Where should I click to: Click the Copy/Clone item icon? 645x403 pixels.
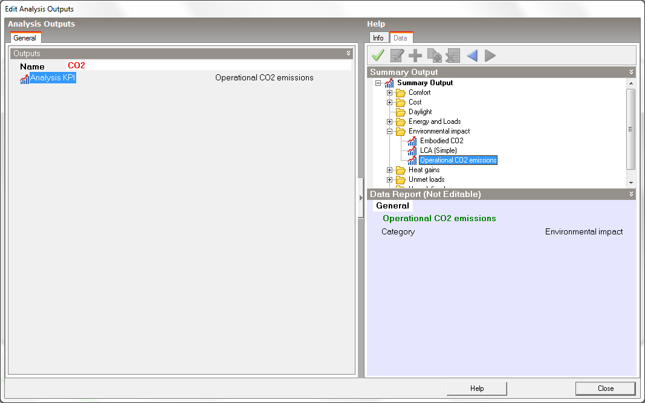tap(434, 56)
